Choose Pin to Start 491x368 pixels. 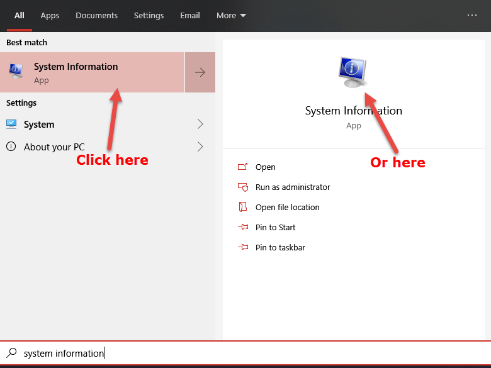point(275,228)
